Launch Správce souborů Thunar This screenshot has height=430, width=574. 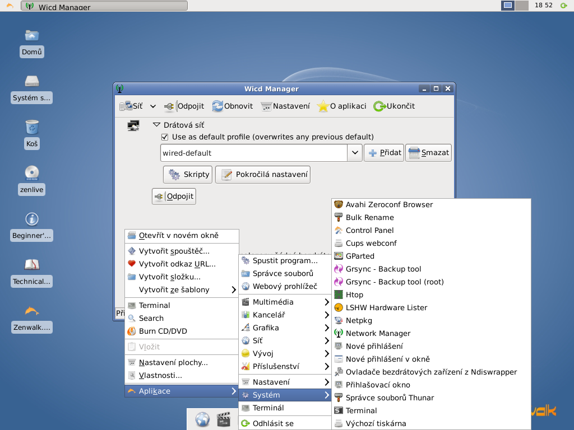431,398
